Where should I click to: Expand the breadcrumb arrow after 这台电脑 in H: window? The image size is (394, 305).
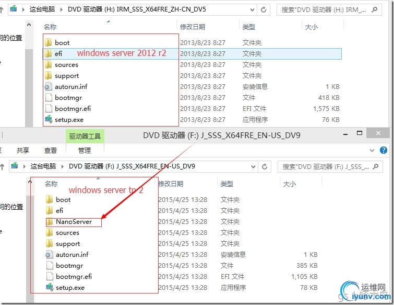(x=61, y=9)
